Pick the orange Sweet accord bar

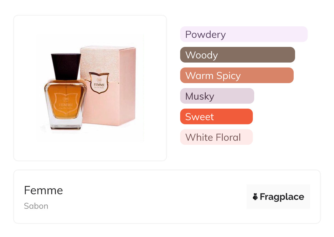[216, 117]
